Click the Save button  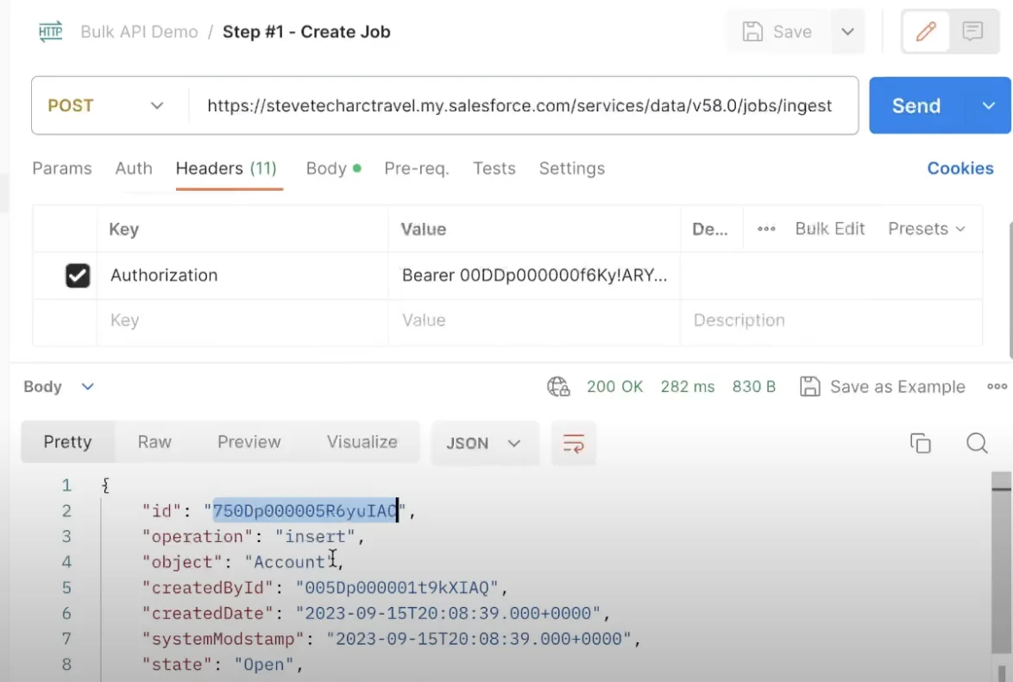[x=777, y=32]
